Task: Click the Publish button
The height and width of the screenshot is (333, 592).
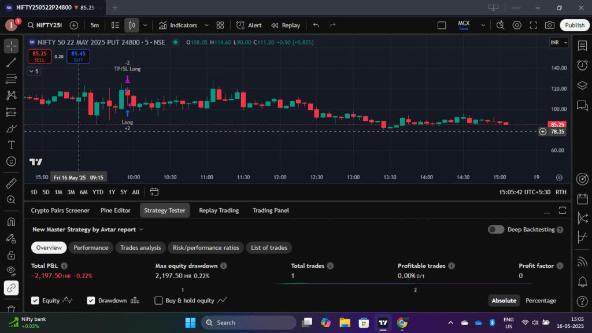Action: coord(575,25)
